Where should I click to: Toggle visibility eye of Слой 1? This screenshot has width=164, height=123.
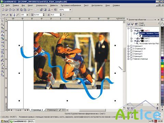(135, 41)
